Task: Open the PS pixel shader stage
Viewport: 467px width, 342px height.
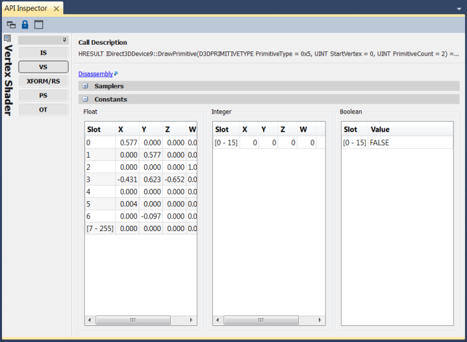Action: click(43, 96)
